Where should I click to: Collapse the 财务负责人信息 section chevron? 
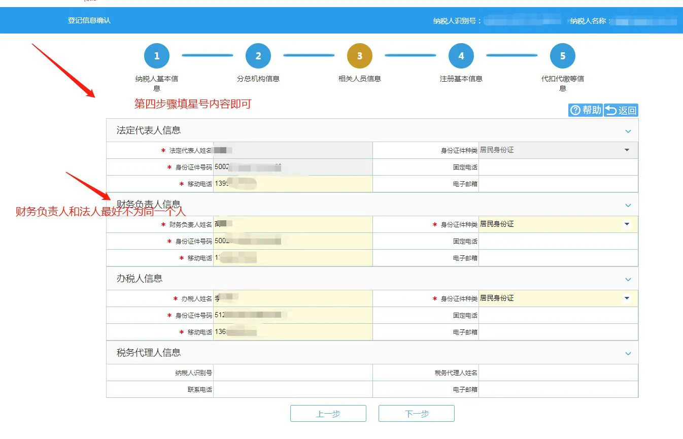628,206
